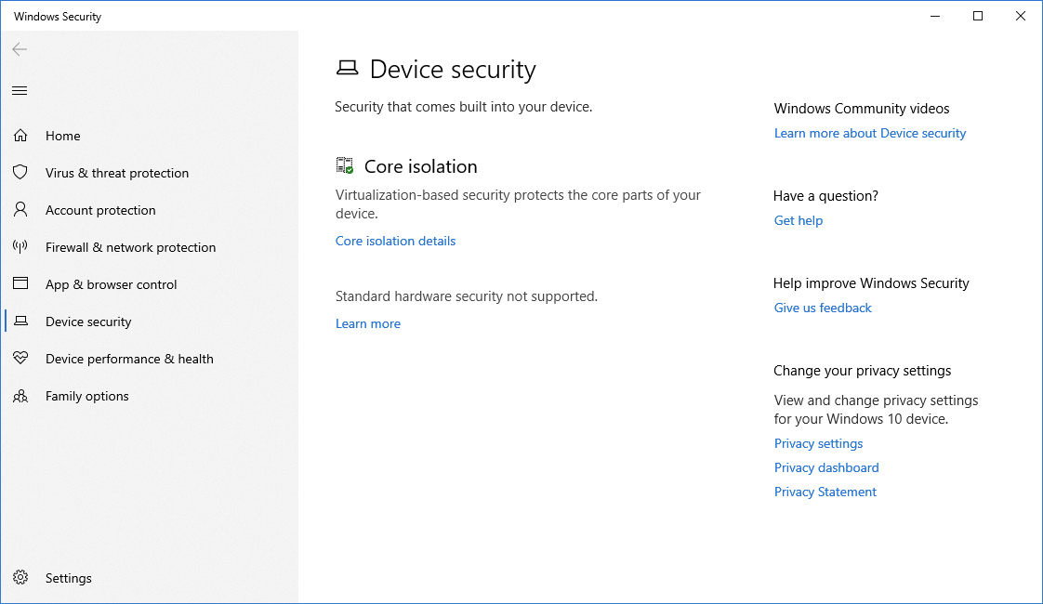Viewport: 1043px width, 604px height.
Task: Click the Family options people icon
Action: [x=20, y=396]
